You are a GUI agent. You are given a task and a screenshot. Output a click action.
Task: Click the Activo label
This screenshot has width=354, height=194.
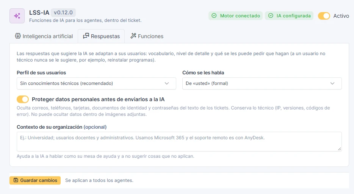tap(341, 16)
